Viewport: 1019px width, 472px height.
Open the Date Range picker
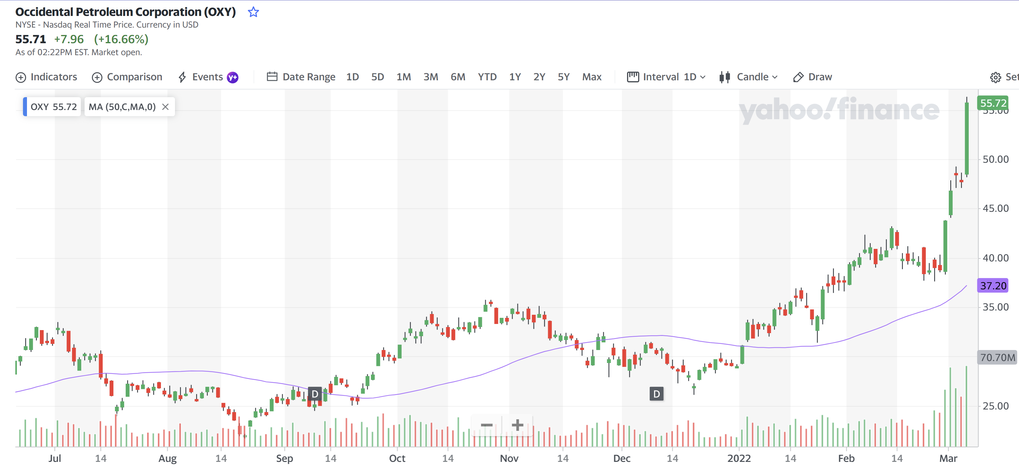pyautogui.click(x=301, y=77)
